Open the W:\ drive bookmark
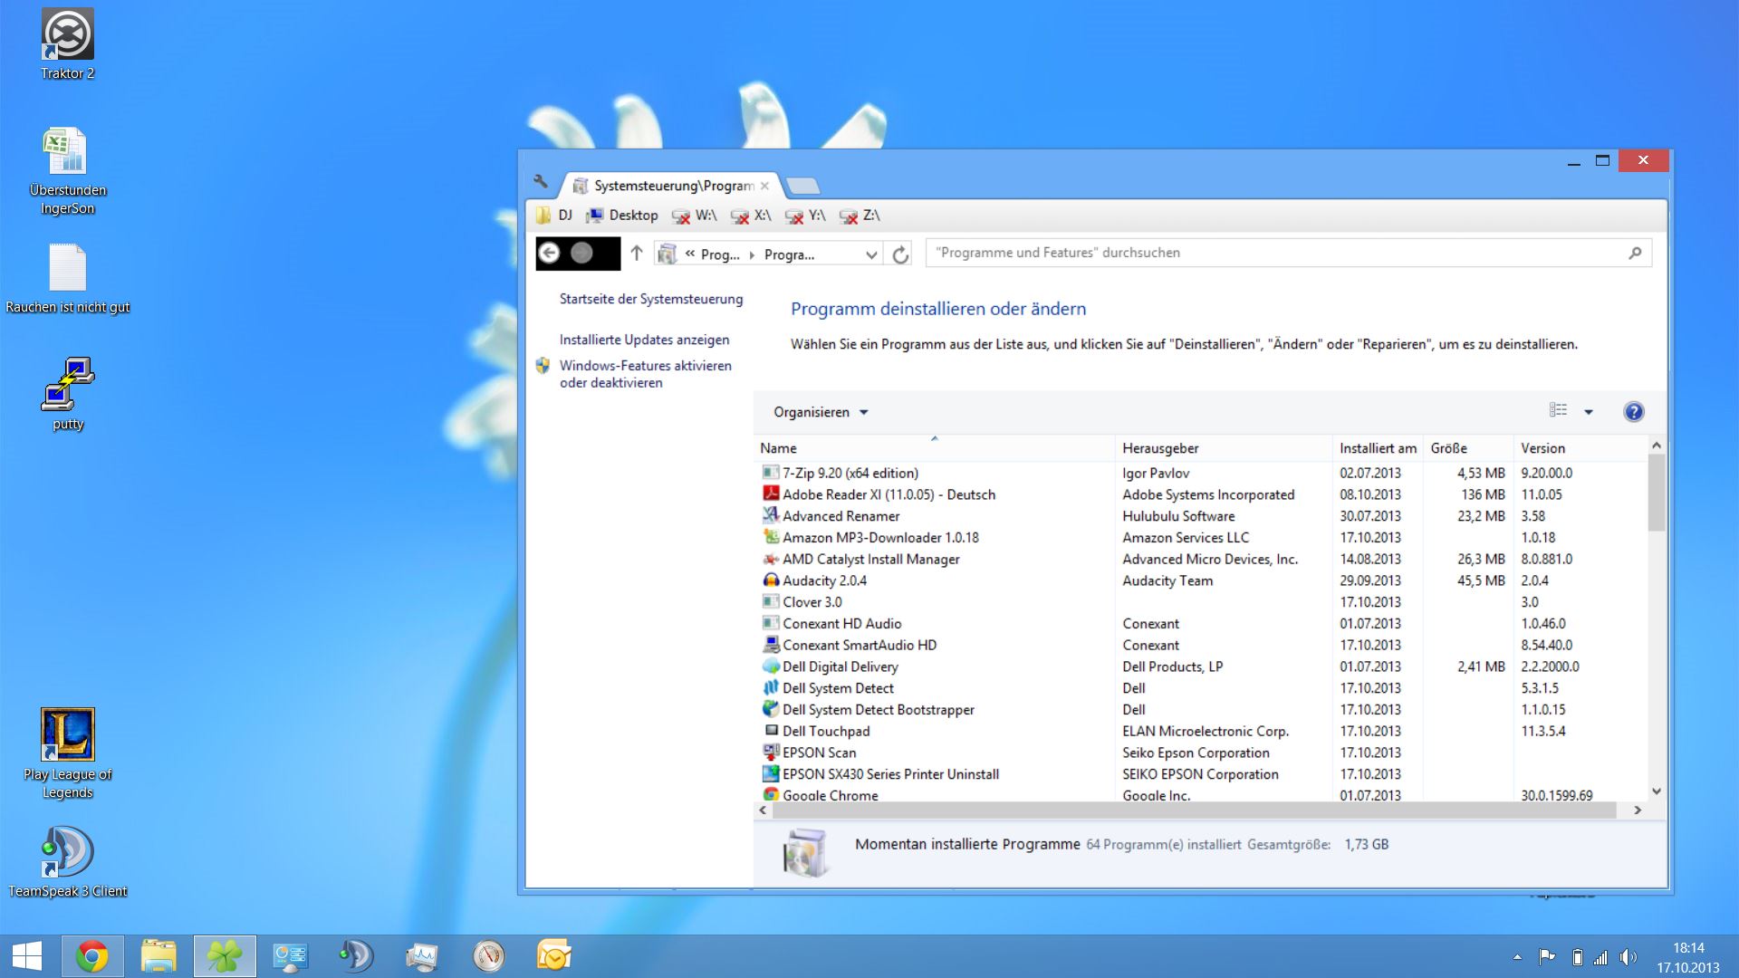 [x=695, y=216]
